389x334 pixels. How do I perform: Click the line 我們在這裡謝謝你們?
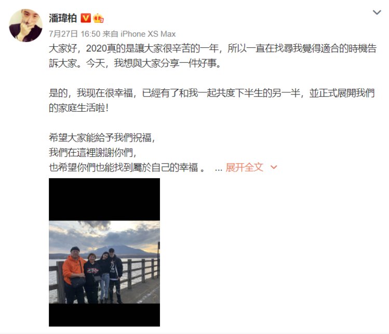(x=93, y=153)
